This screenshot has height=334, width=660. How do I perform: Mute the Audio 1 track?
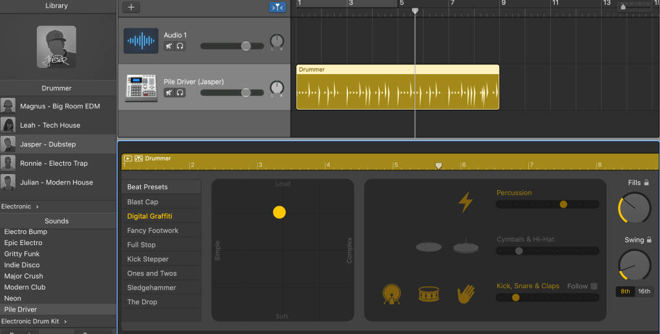(169, 46)
